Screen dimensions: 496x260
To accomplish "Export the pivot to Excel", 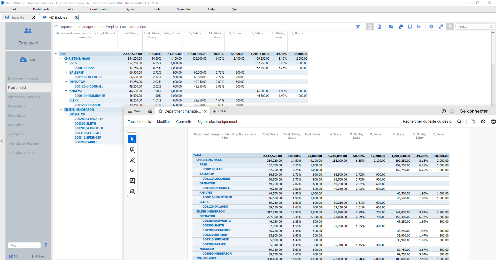I will (x=379, y=27).
